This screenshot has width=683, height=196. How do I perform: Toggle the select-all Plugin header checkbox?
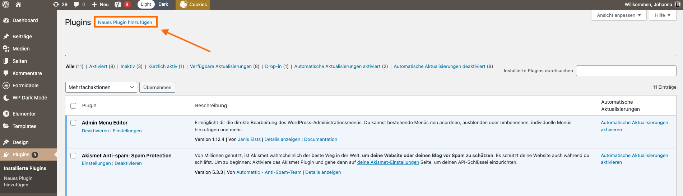tap(73, 106)
